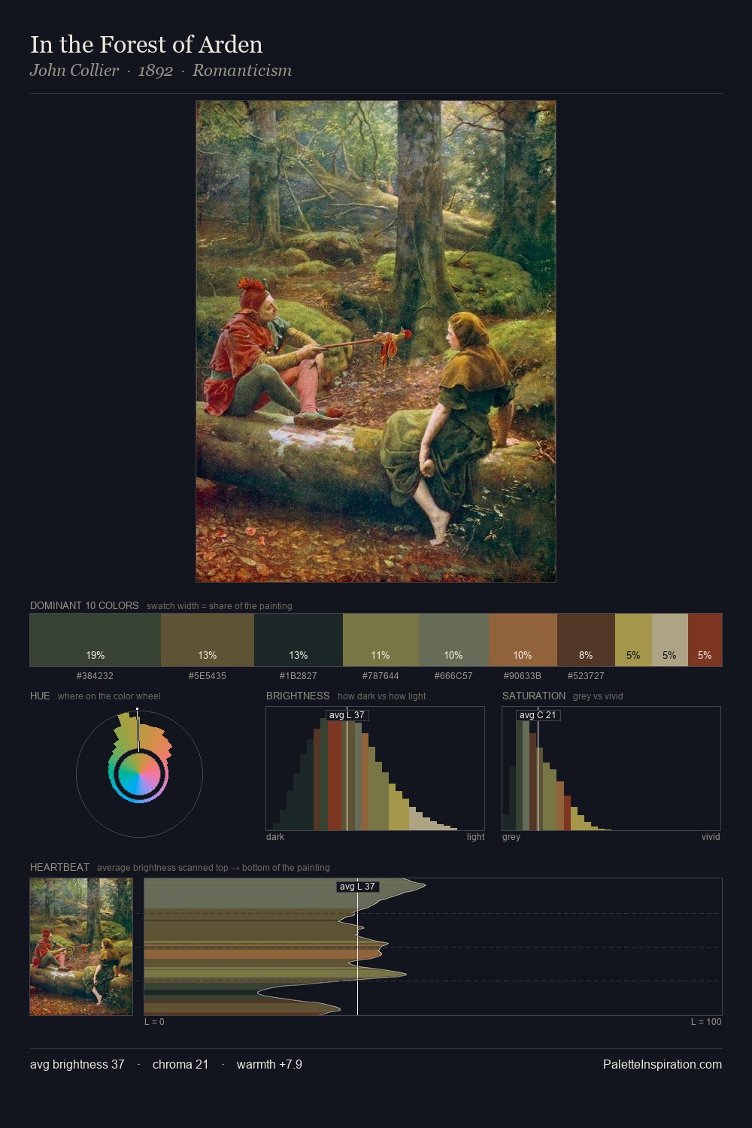Viewport: 752px width, 1128px height.
Task: Click 'avg brightness 37' footer stat
Action: pyautogui.click(x=77, y=1065)
